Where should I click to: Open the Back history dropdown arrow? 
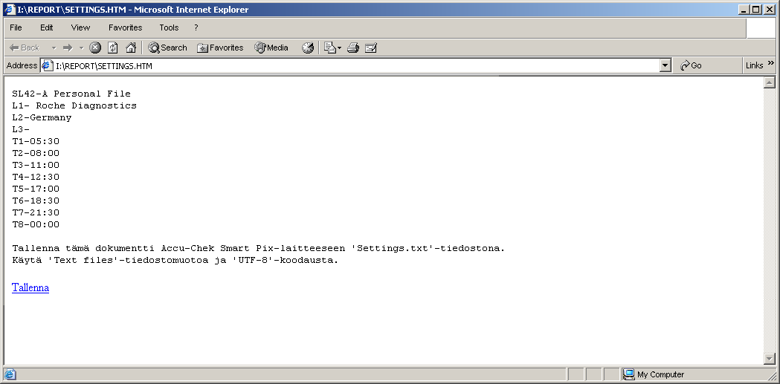tap(54, 48)
